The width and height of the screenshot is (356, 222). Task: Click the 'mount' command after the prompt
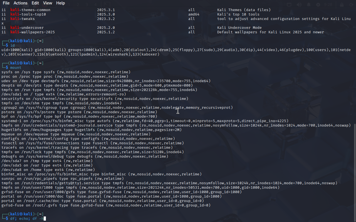pos(16,68)
